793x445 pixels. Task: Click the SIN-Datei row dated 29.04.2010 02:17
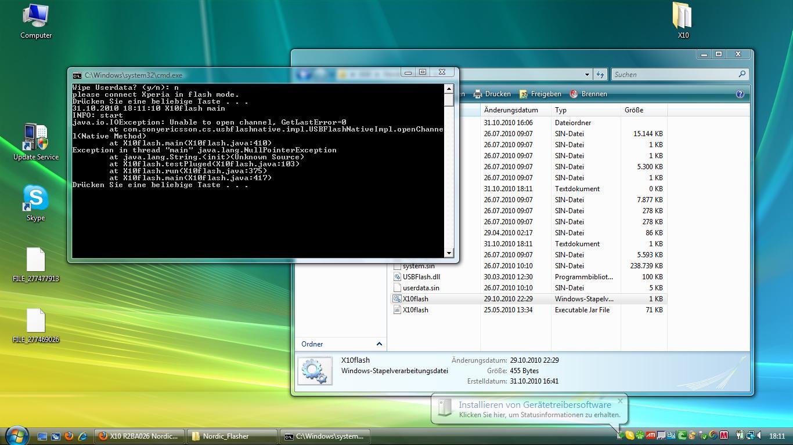point(574,233)
